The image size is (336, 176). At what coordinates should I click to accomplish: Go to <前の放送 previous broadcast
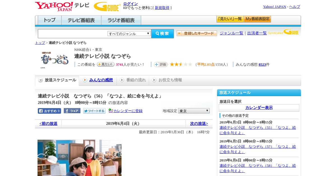[48, 123]
